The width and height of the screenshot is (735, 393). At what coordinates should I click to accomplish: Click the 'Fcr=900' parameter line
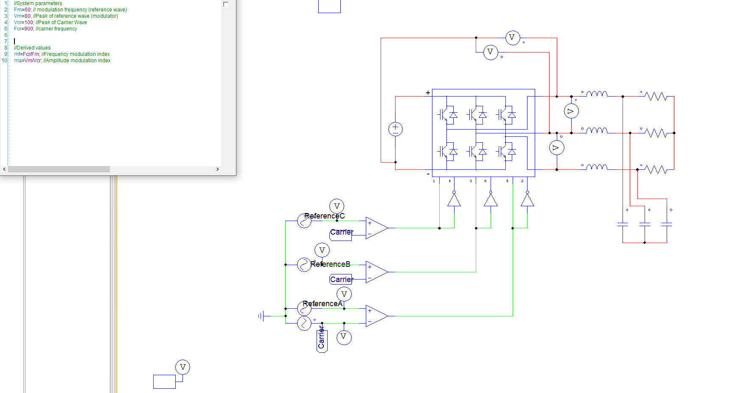click(x=45, y=29)
